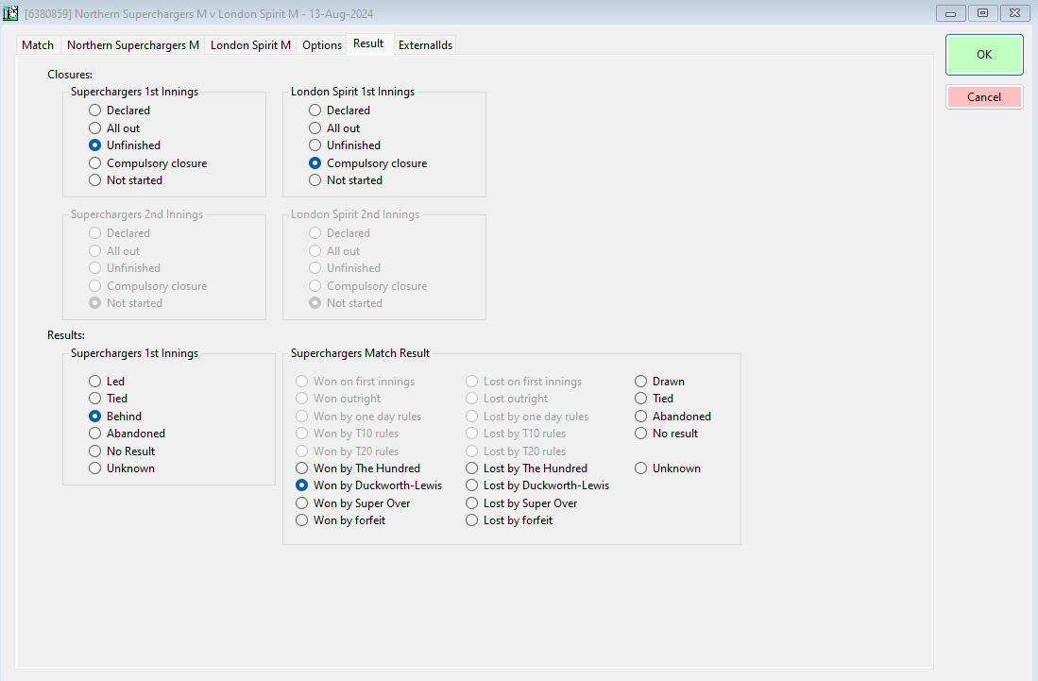Select All out for London Spirit 1st Innings
Viewport: 1038px width, 681px height.
(x=334, y=128)
